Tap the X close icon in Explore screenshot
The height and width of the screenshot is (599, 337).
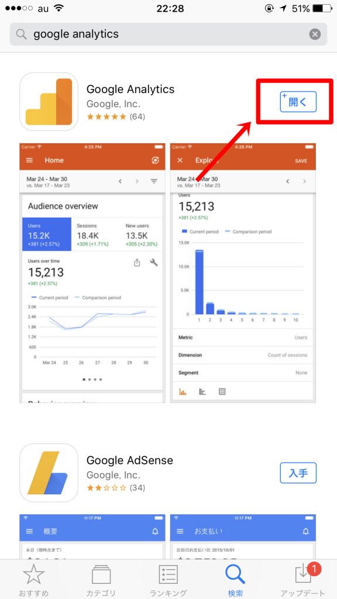[180, 160]
